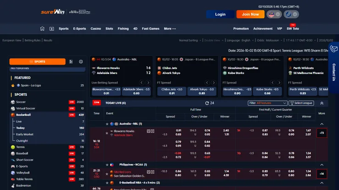Collapse the Philippines - NCAA league section
The width and height of the screenshot is (339, 190).
[x=322, y=165]
